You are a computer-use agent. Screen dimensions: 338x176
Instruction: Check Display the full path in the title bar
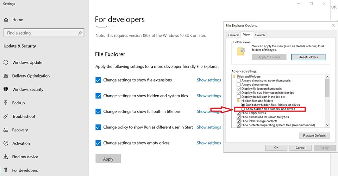(x=239, y=97)
